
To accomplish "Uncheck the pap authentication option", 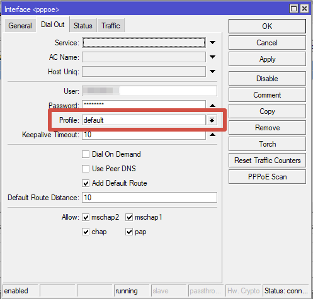I will point(129,232).
